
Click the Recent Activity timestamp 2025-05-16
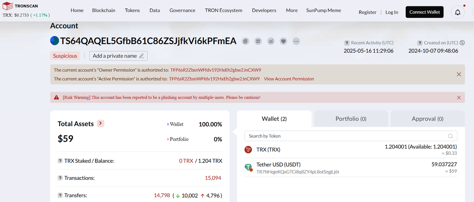(x=369, y=51)
